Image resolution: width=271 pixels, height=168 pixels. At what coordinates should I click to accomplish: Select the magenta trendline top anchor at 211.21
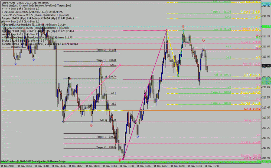167,30
